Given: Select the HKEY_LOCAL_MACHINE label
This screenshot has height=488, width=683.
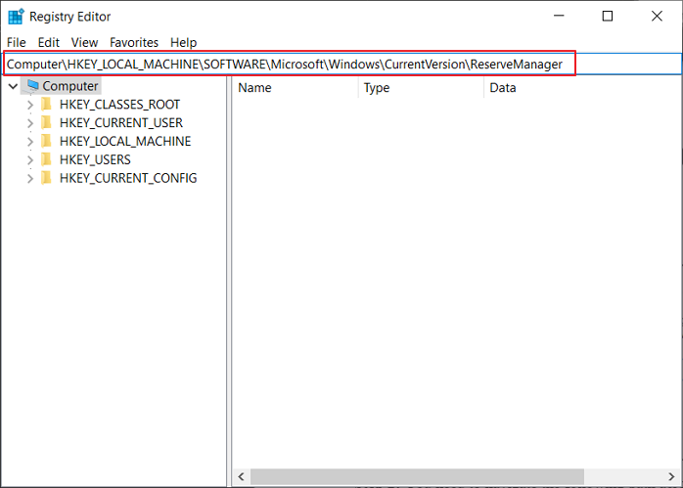Looking at the screenshot, I should pyautogui.click(x=125, y=141).
